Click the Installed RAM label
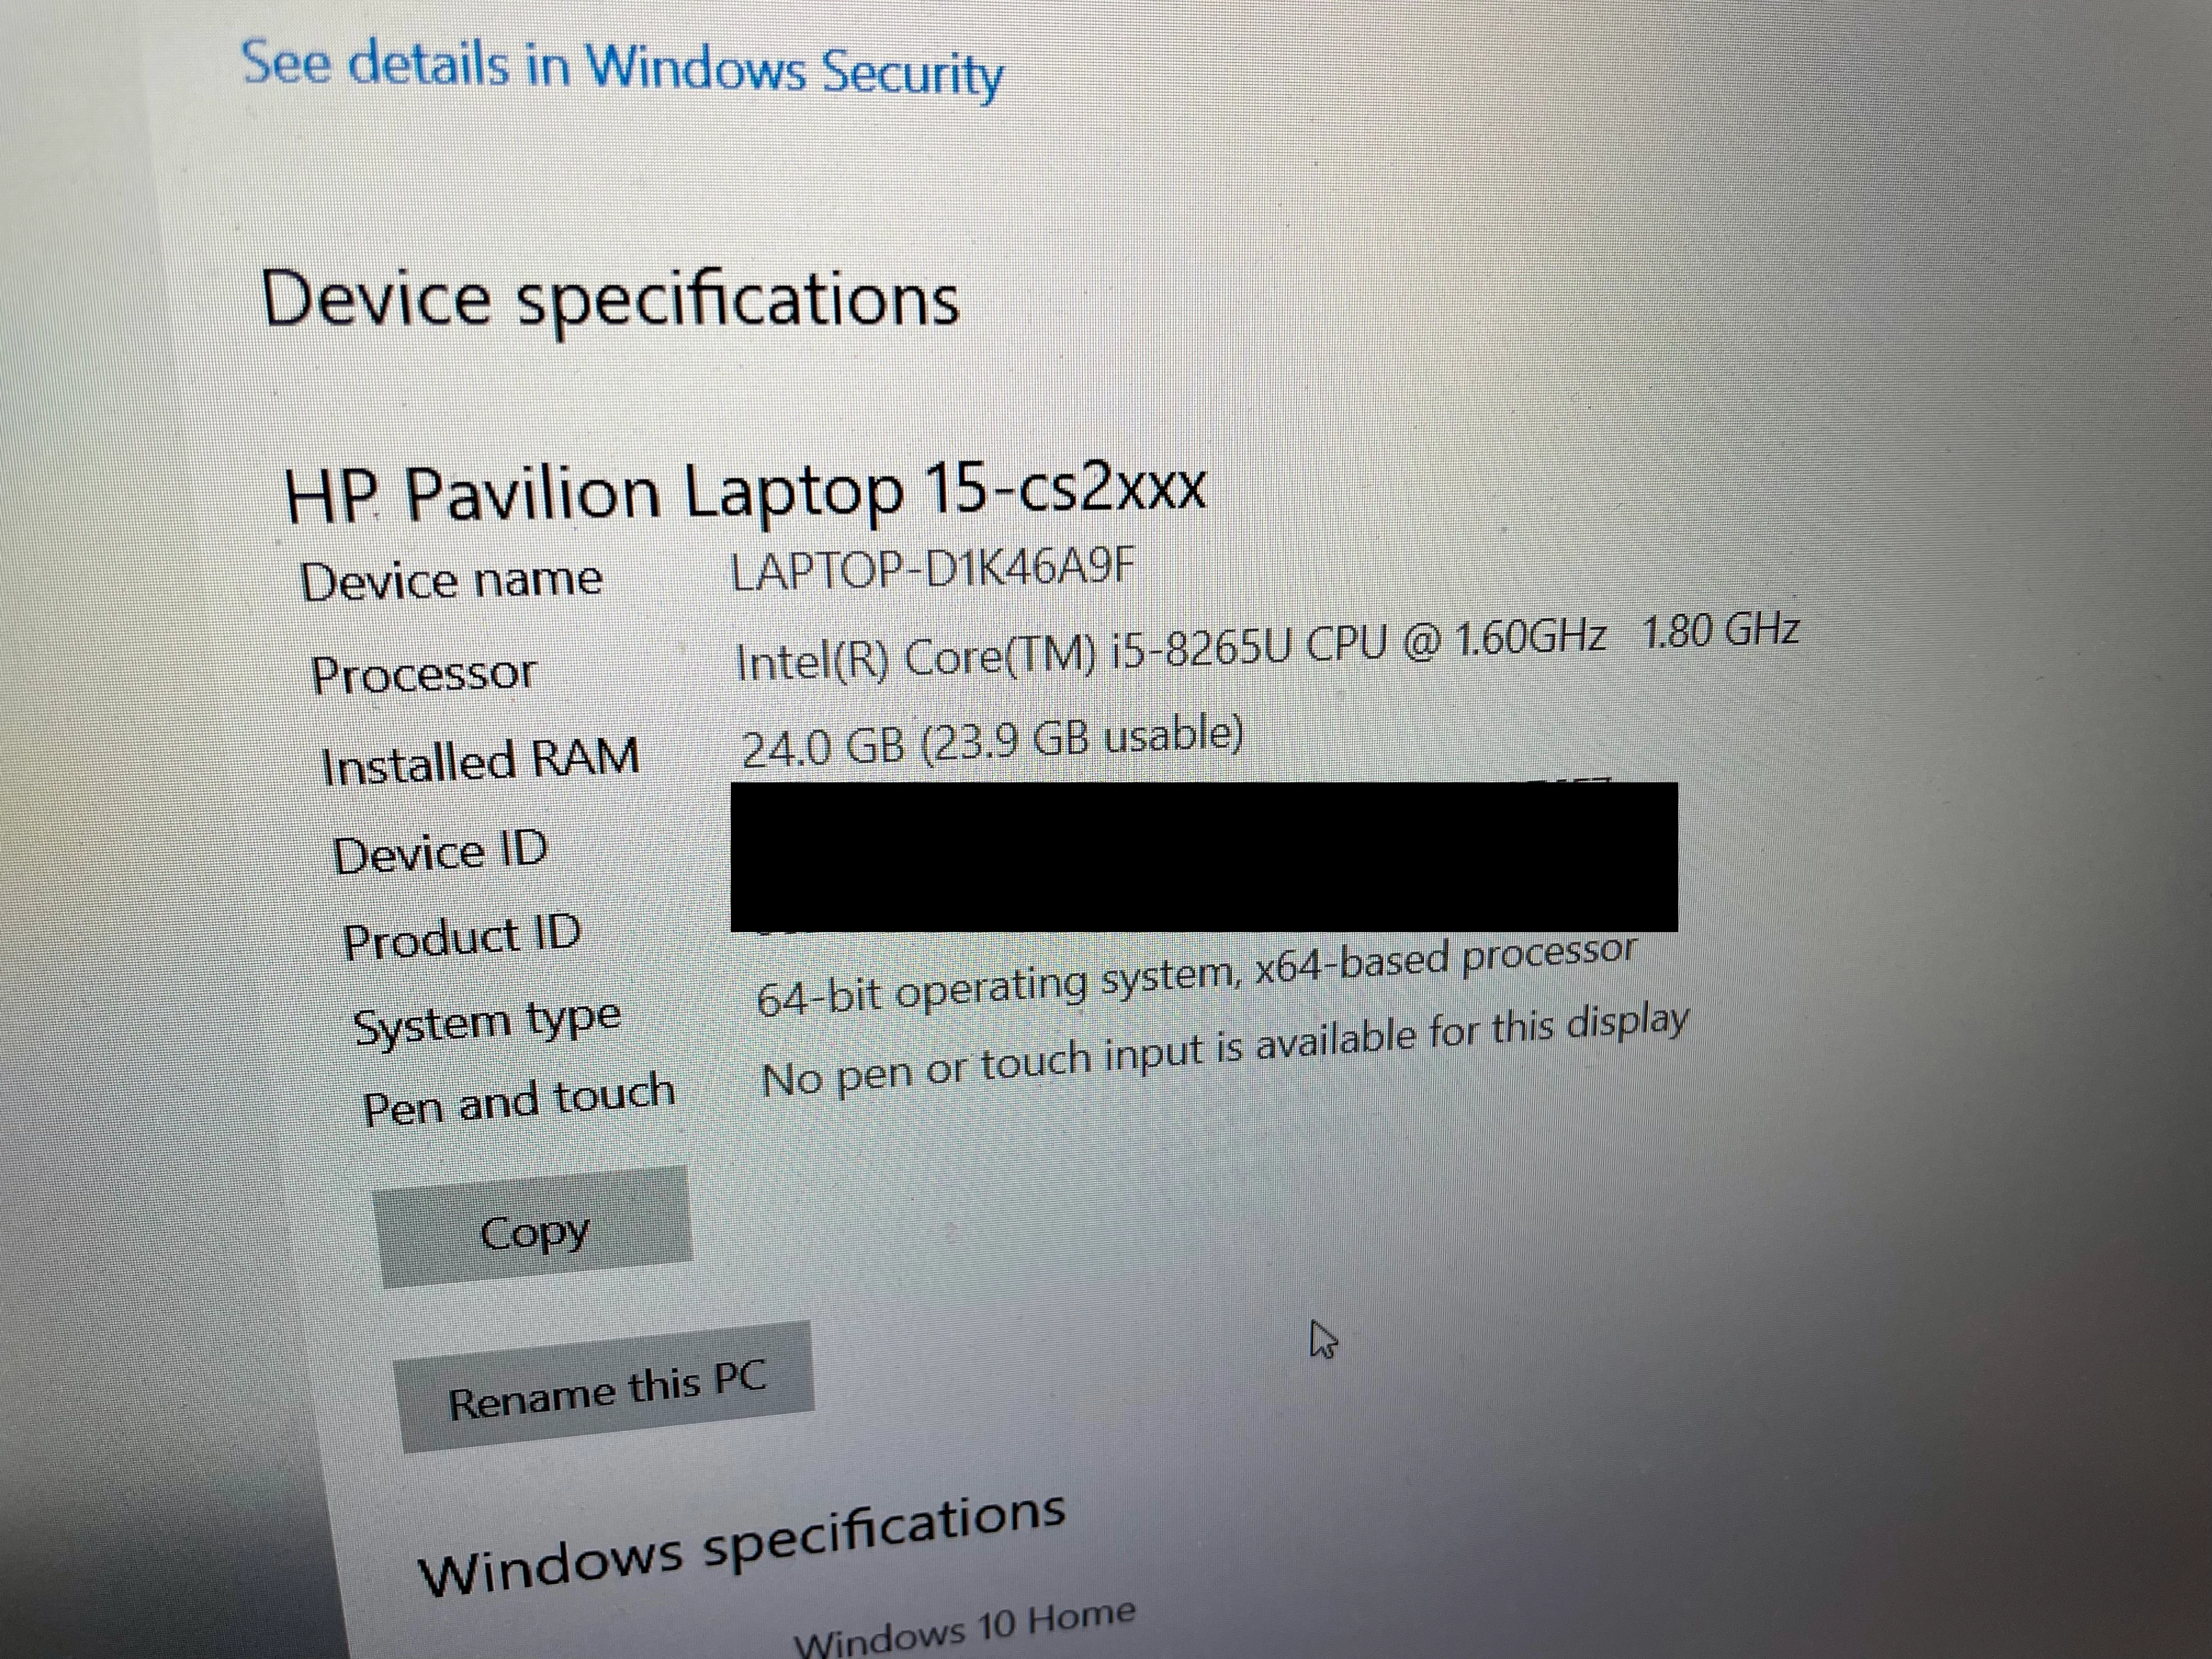This screenshot has height=1659, width=2212. point(480,760)
